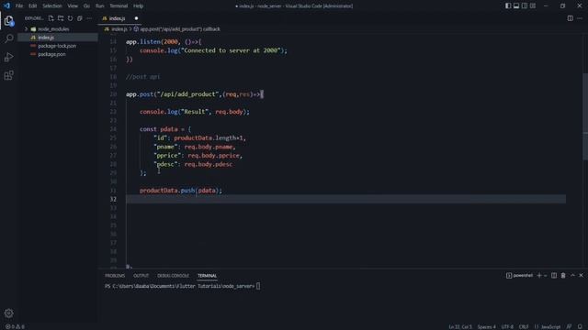
Task: Open the Terminal menu
Action: click(119, 6)
